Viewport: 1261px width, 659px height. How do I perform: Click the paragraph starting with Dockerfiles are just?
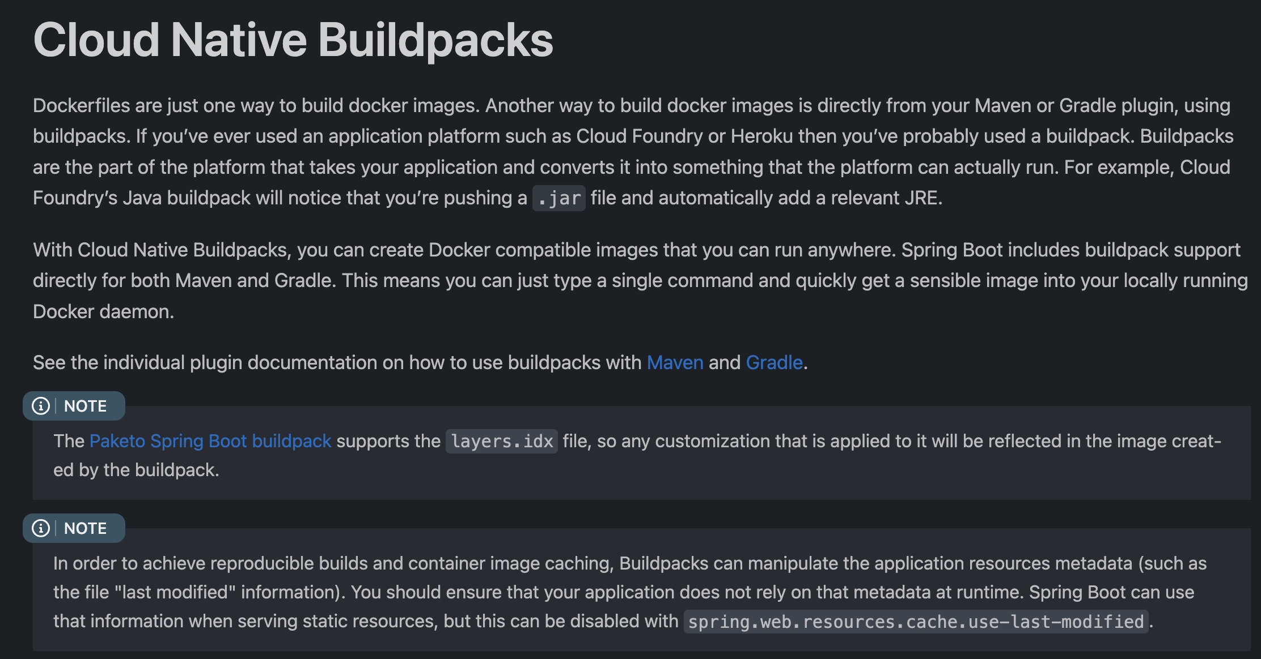(x=633, y=152)
